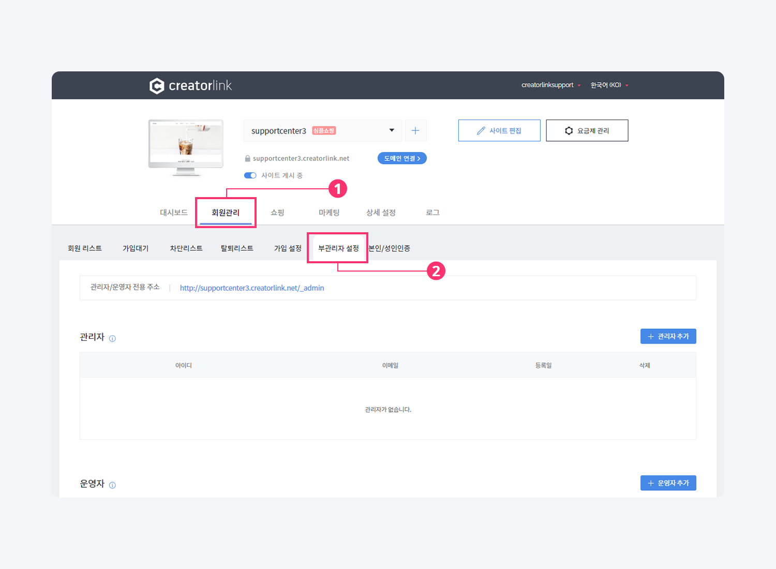Open the supportcenter3 _admin address link

[x=252, y=288]
